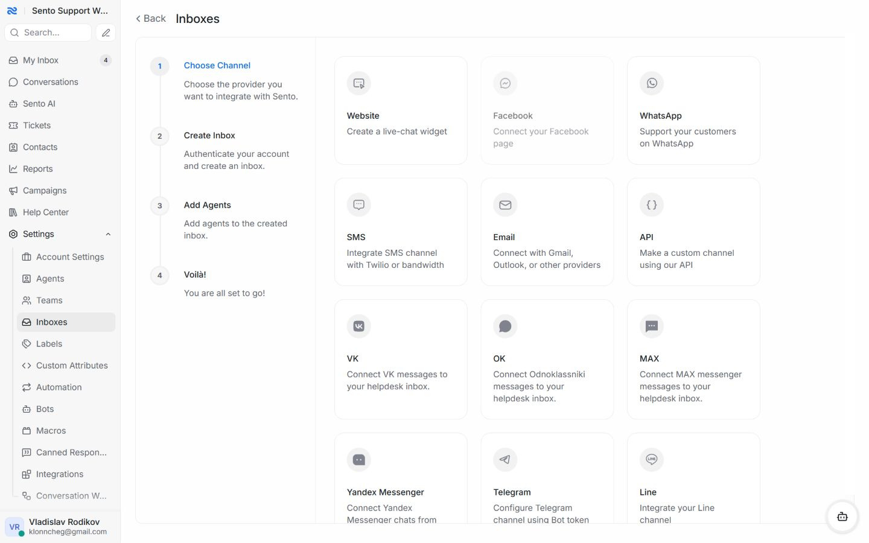This screenshot has width=869, height=543.
Task: Click the Reports chart icon
Action: coord(13,169)
